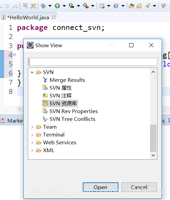Image resolution: width=170 pixels, height=200 pixels.
Task: Click the SVN 注释 annotation icon
Action: pos(45,95)
